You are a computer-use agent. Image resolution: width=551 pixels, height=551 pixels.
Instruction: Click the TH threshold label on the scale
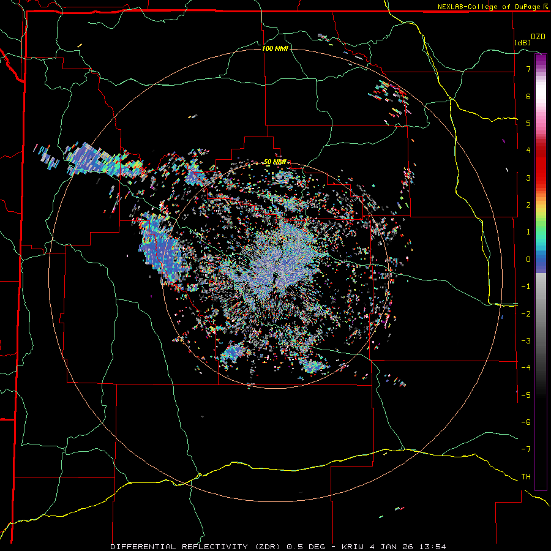click(x=526, y=477)
